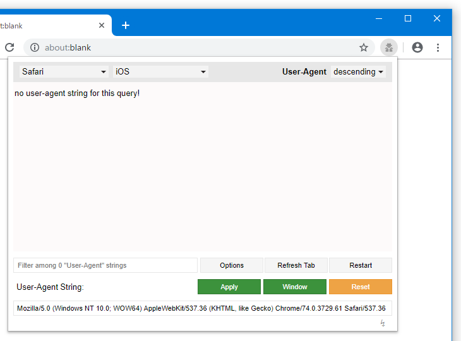
Task: Minimize the Chrome window
Action: 379,19
